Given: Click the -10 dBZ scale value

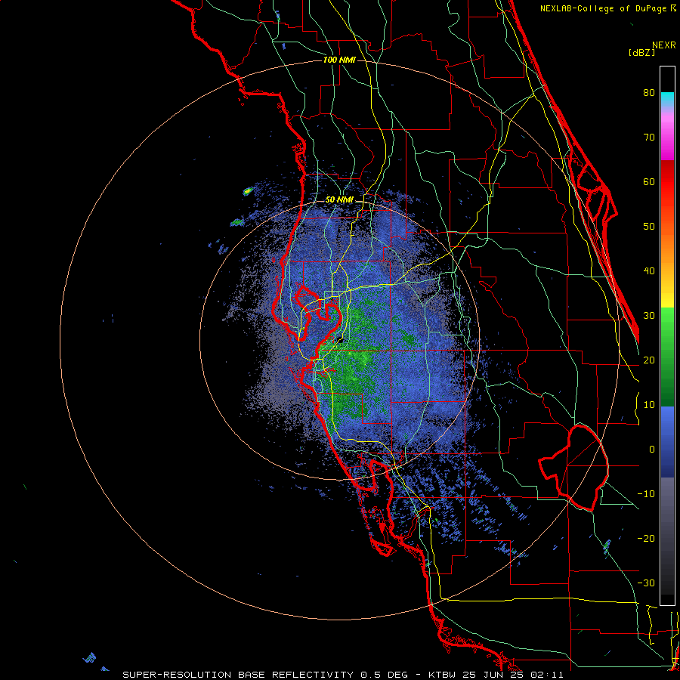Looking at the screenshot, I should (x=646, y=494).
